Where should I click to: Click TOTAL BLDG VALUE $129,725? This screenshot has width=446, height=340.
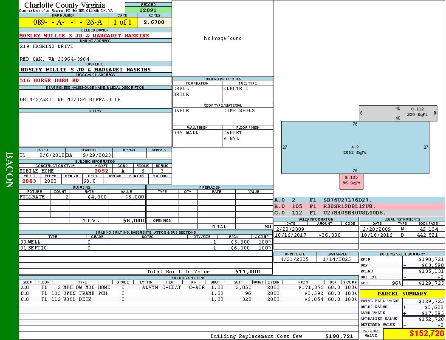(x=431, y=301)
